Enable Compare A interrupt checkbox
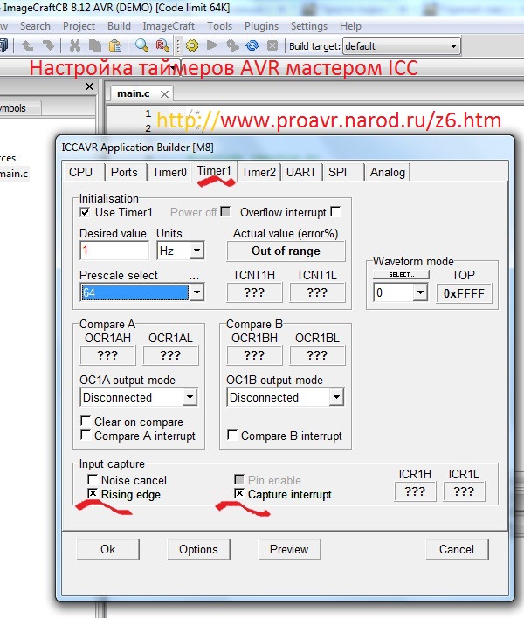Image resolution: width=524 pixels, height=618 pixels. click(x=86, y=435)
